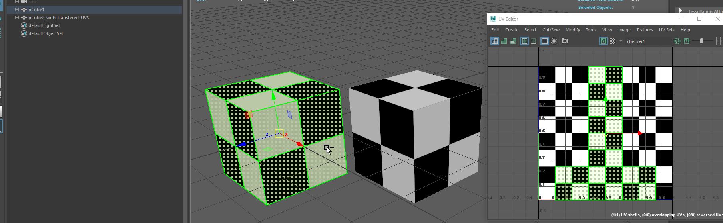723x223 pixels.
Task: Expand the Tessellation Attributes section
Action: tap(680, 11)
